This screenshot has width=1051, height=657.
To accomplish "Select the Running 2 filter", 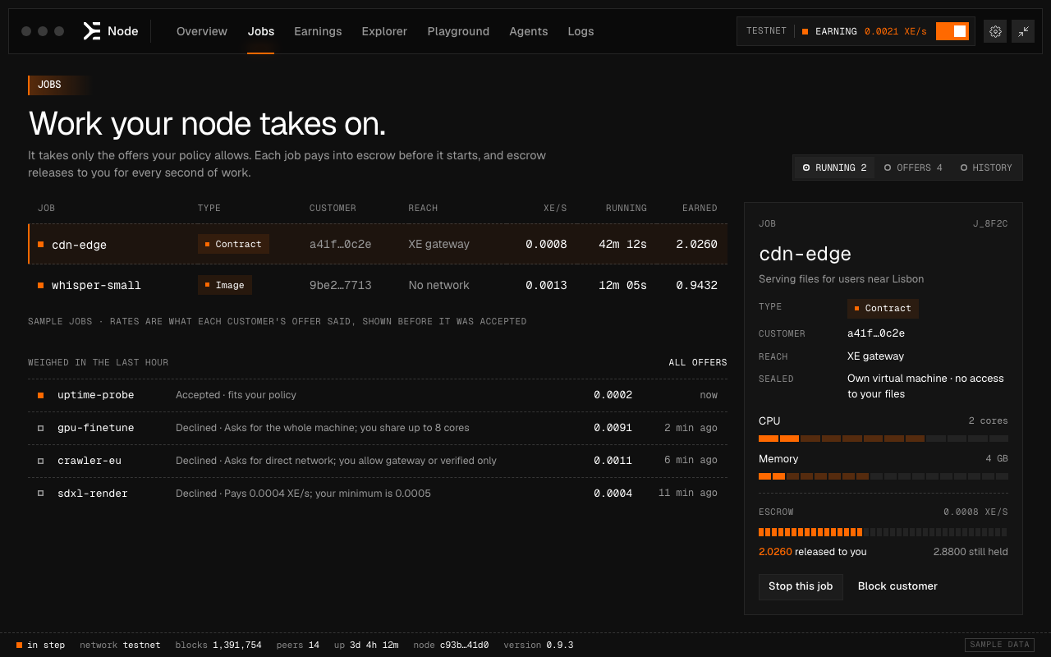I will 834,168.
